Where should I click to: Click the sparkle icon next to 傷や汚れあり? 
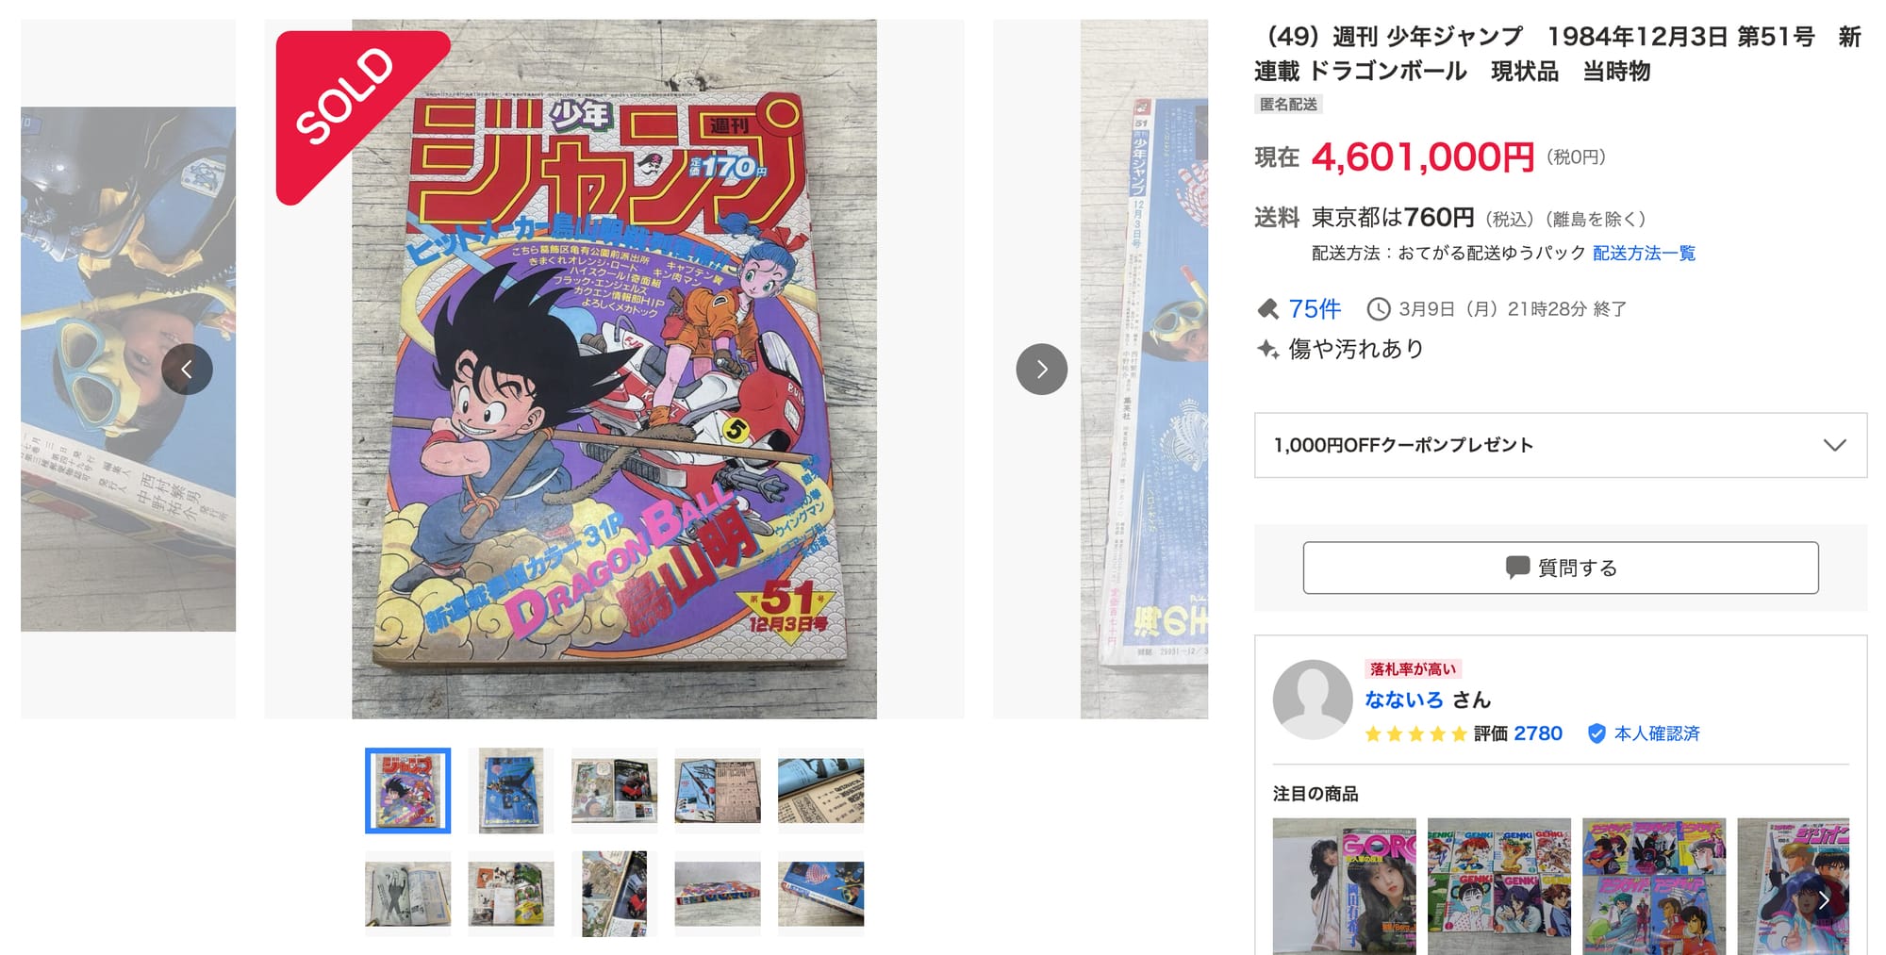(x=1267, y=349)
